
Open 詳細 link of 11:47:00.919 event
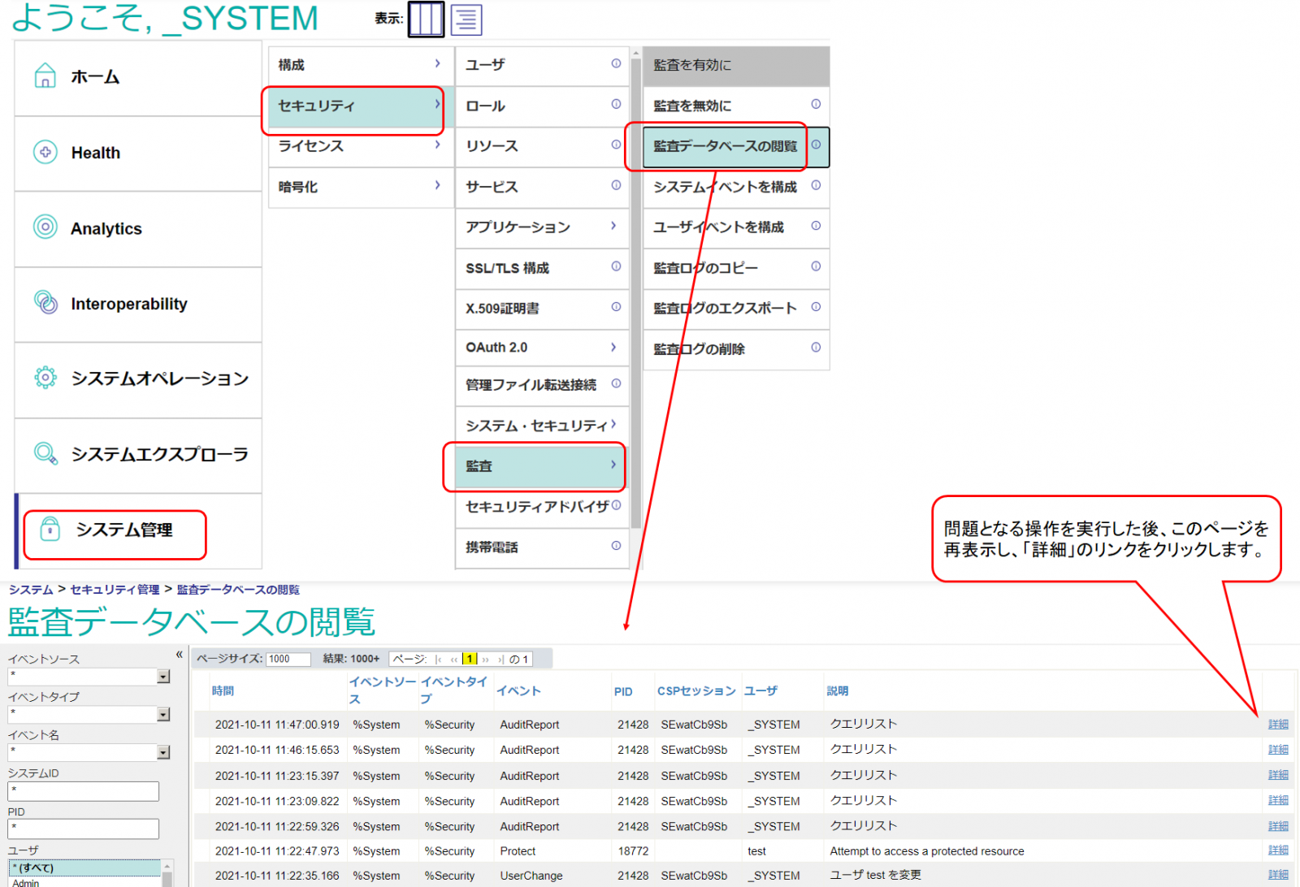[1278, 725]
